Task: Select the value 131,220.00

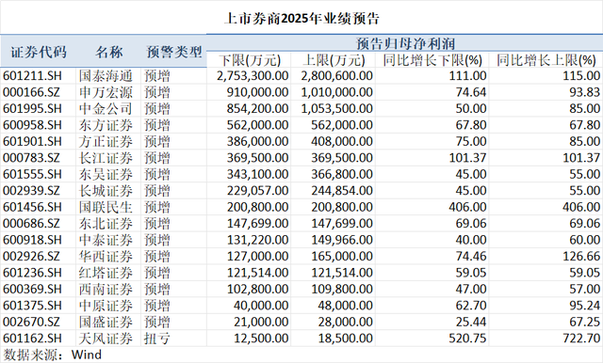Action: point(257,240)
